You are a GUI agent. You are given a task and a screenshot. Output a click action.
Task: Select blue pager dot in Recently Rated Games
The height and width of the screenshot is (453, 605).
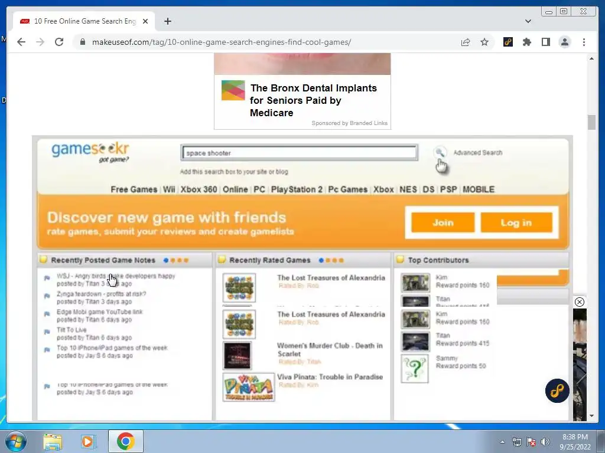click(321, 260)
